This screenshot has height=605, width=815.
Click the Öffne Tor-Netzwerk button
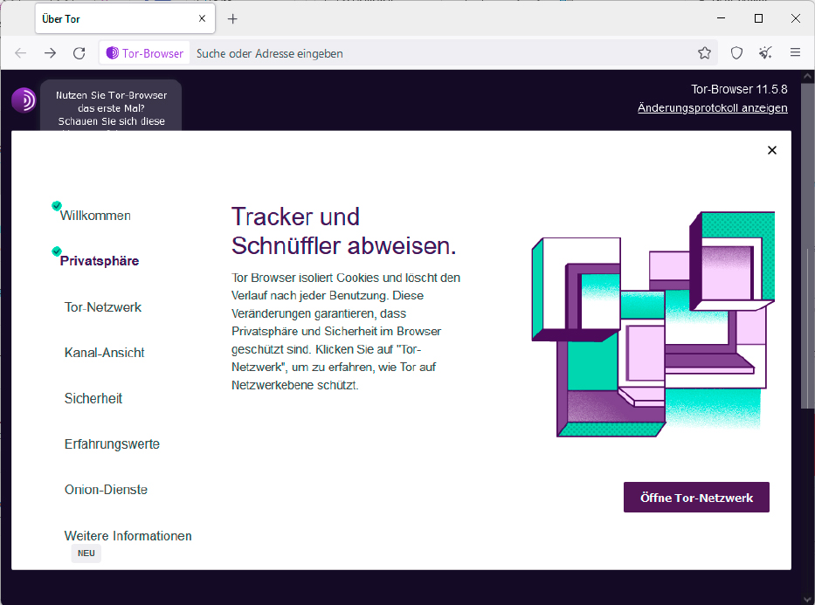696,498
